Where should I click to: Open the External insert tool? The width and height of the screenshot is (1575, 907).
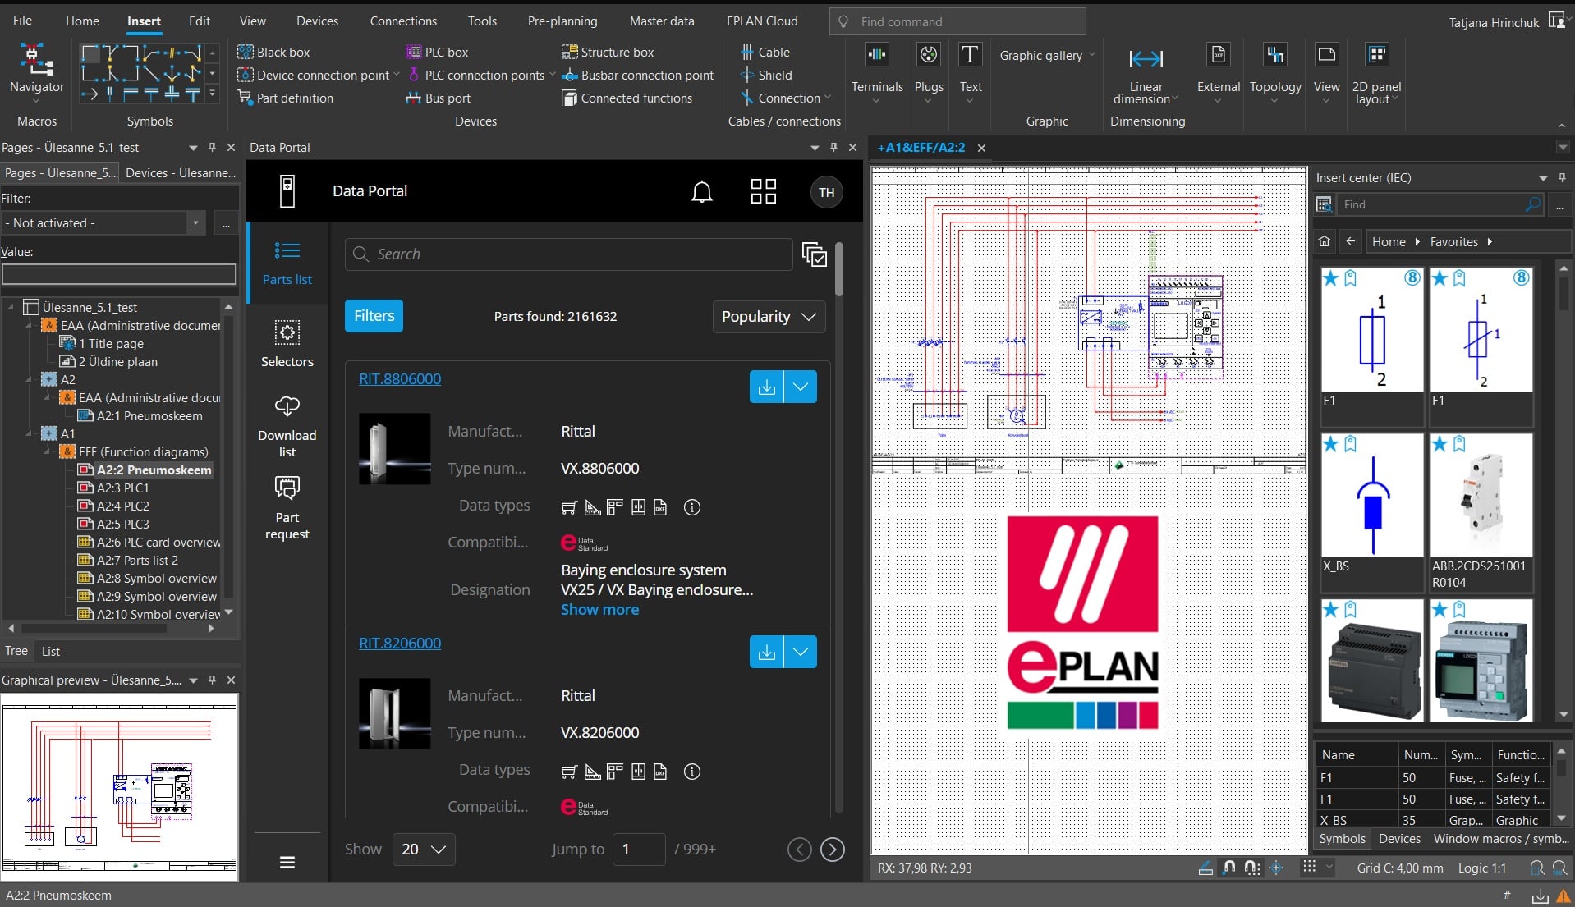click(1218, 72)
